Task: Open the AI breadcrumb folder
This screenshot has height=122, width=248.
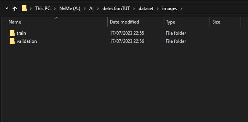Action: [91, 9]
